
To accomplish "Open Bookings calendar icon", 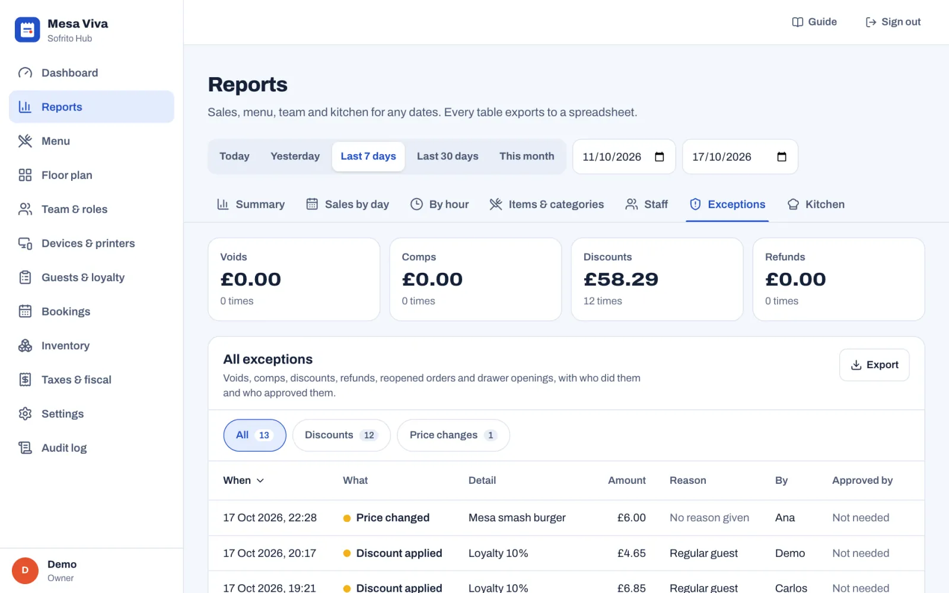I will pos(25,311).
